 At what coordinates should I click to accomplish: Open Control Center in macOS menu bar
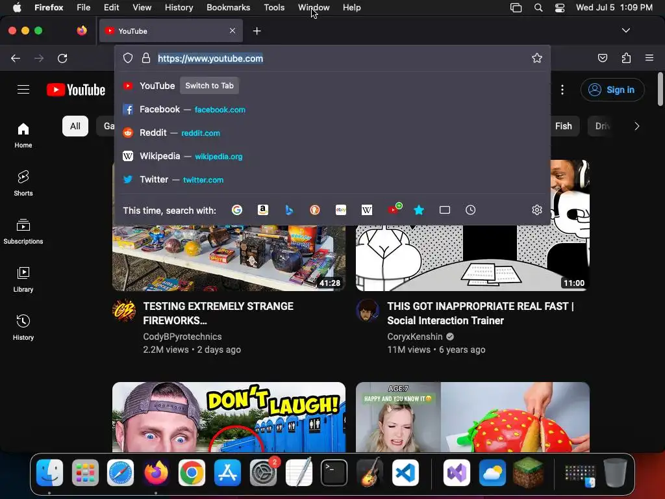559,8
